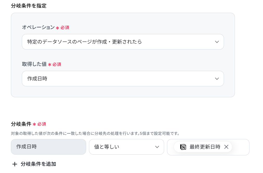The image size is (263, 173).
Task: Click the 値と等しい operator text
Action: [106, 147]
